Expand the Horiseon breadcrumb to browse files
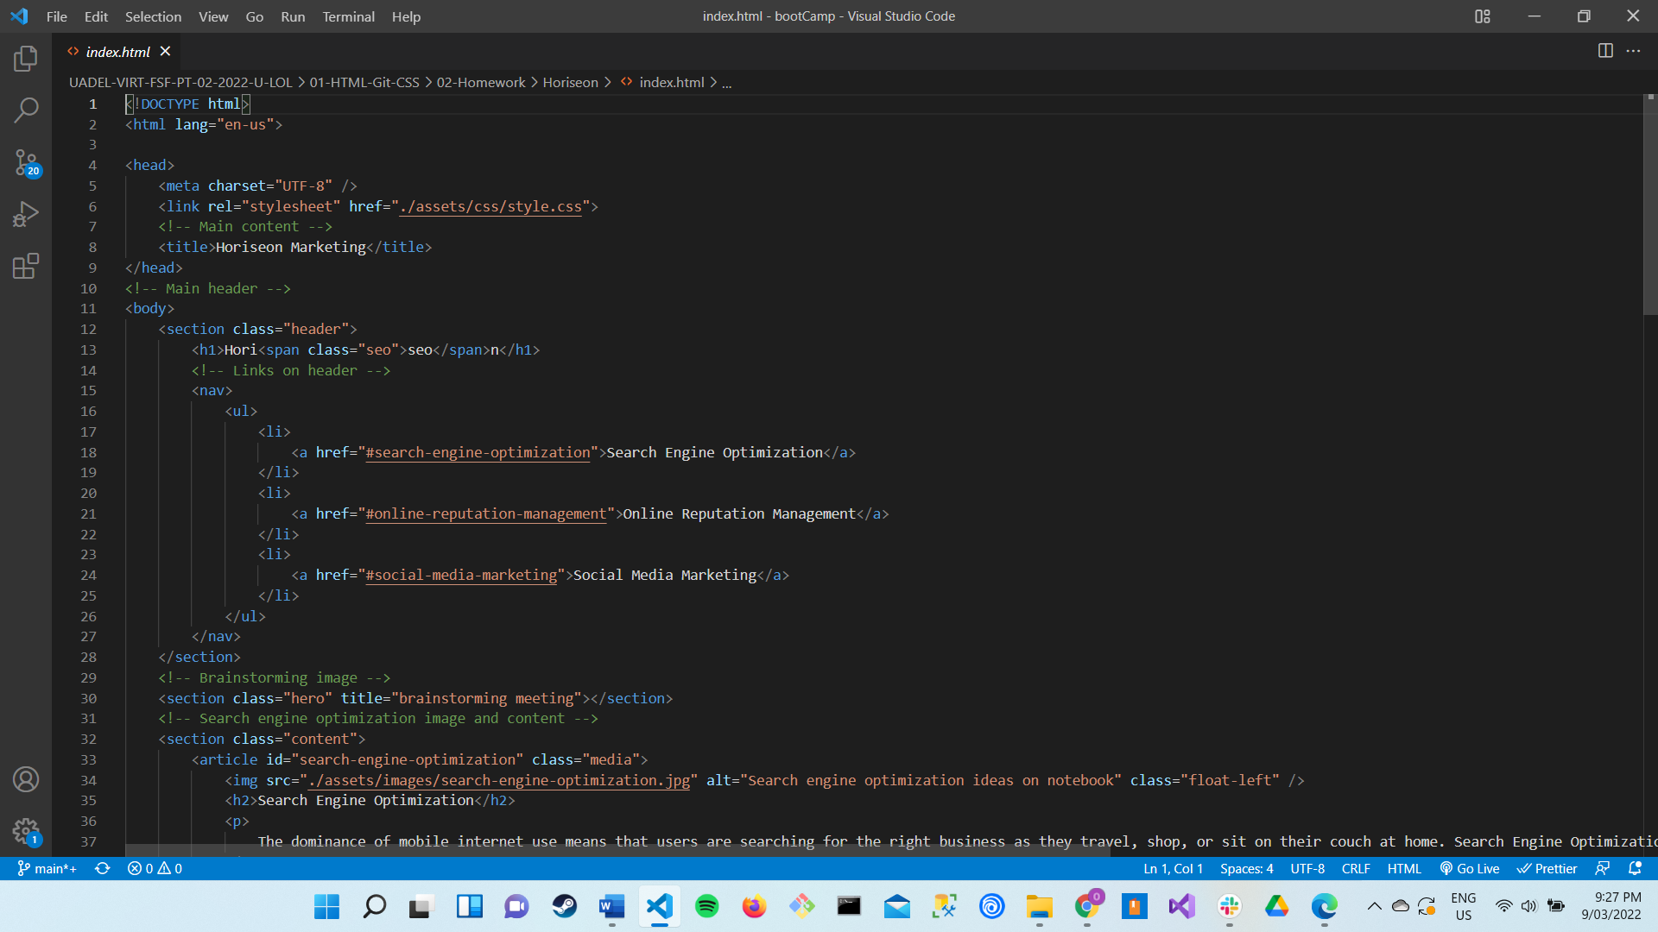 pos(570,82)
